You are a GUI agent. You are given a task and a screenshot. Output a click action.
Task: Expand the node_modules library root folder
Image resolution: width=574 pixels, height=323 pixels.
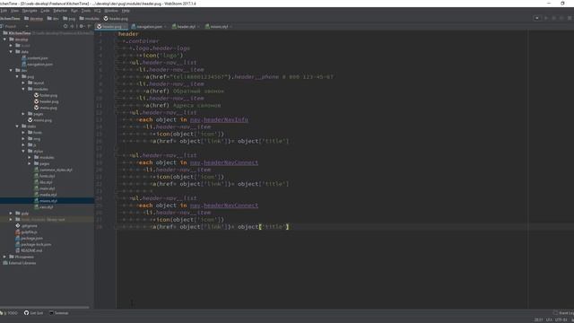[x=11, y=219]
